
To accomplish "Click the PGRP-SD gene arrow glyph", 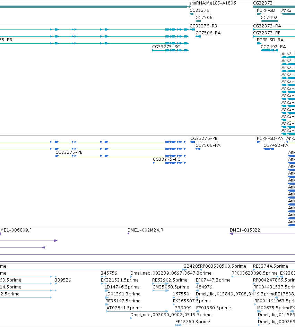I will point(259,14).
